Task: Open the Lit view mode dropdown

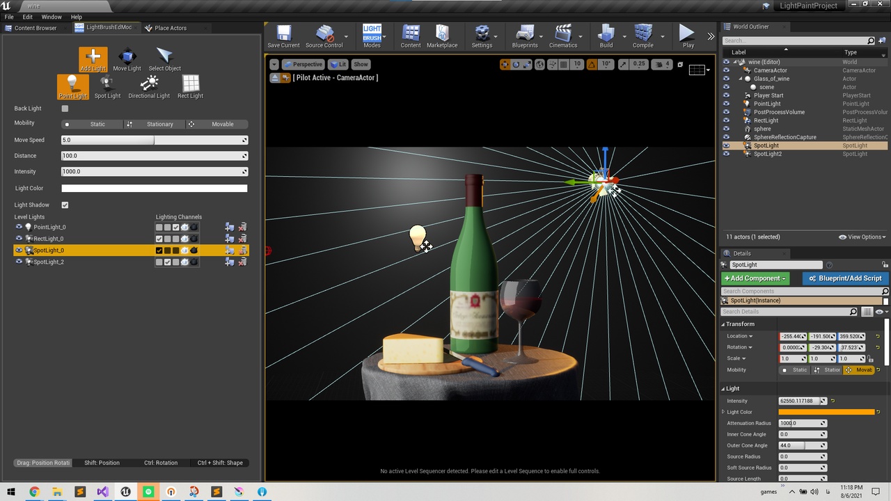Action: [x=338, y=65]
